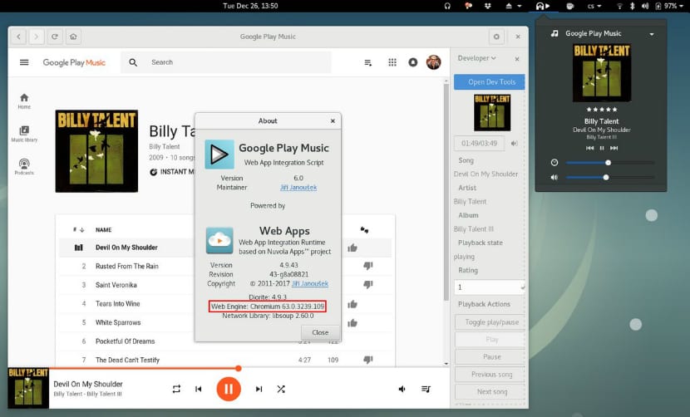Go forward with the forward arrow button
This screenshot has height=417, width=690.
click(x=37, y=37)
